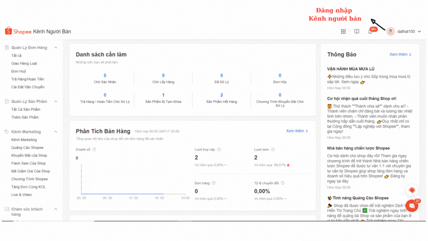The width and height of the screenshot is (428, 241).
Task: Click the red floating assistant button
Action: pos(412,190)
